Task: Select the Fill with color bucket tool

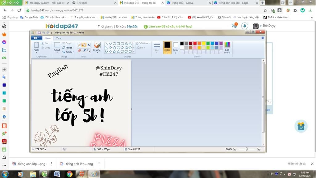Action: [84, 45]
